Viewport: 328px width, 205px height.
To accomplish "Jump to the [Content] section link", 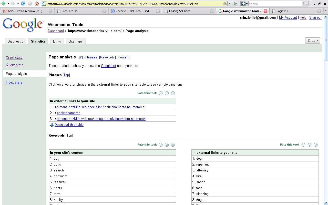I will click(x=124, y=57).
